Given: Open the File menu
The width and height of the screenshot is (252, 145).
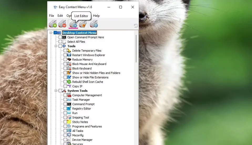Looking at the screenshot, I should 52,16.
